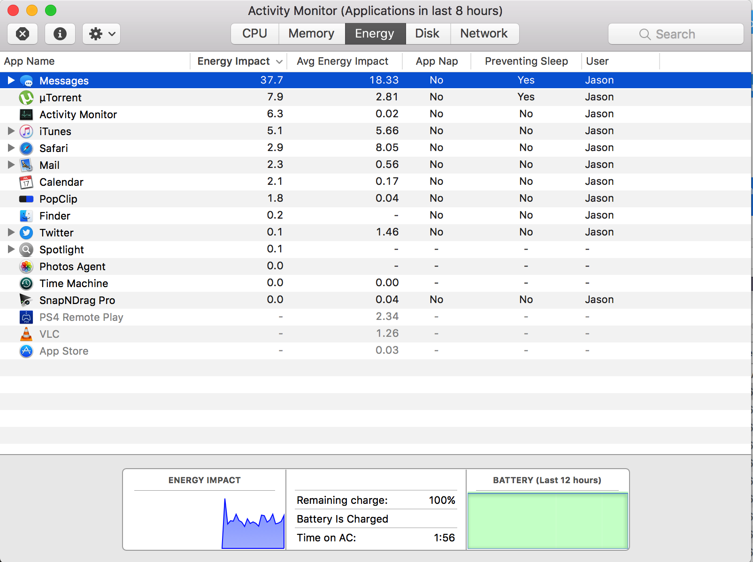This screenshot has width=753, height=562.
Task: Sort by Avg Energy Impact column header
Action: 345,61
